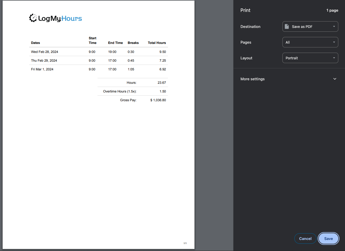
Task: Click the Dates column header
Action: 36,43
